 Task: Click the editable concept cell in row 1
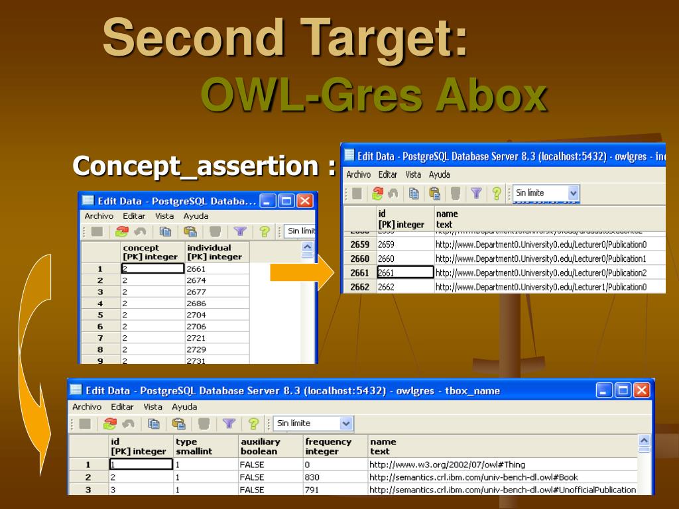click(x=153, y=269)
